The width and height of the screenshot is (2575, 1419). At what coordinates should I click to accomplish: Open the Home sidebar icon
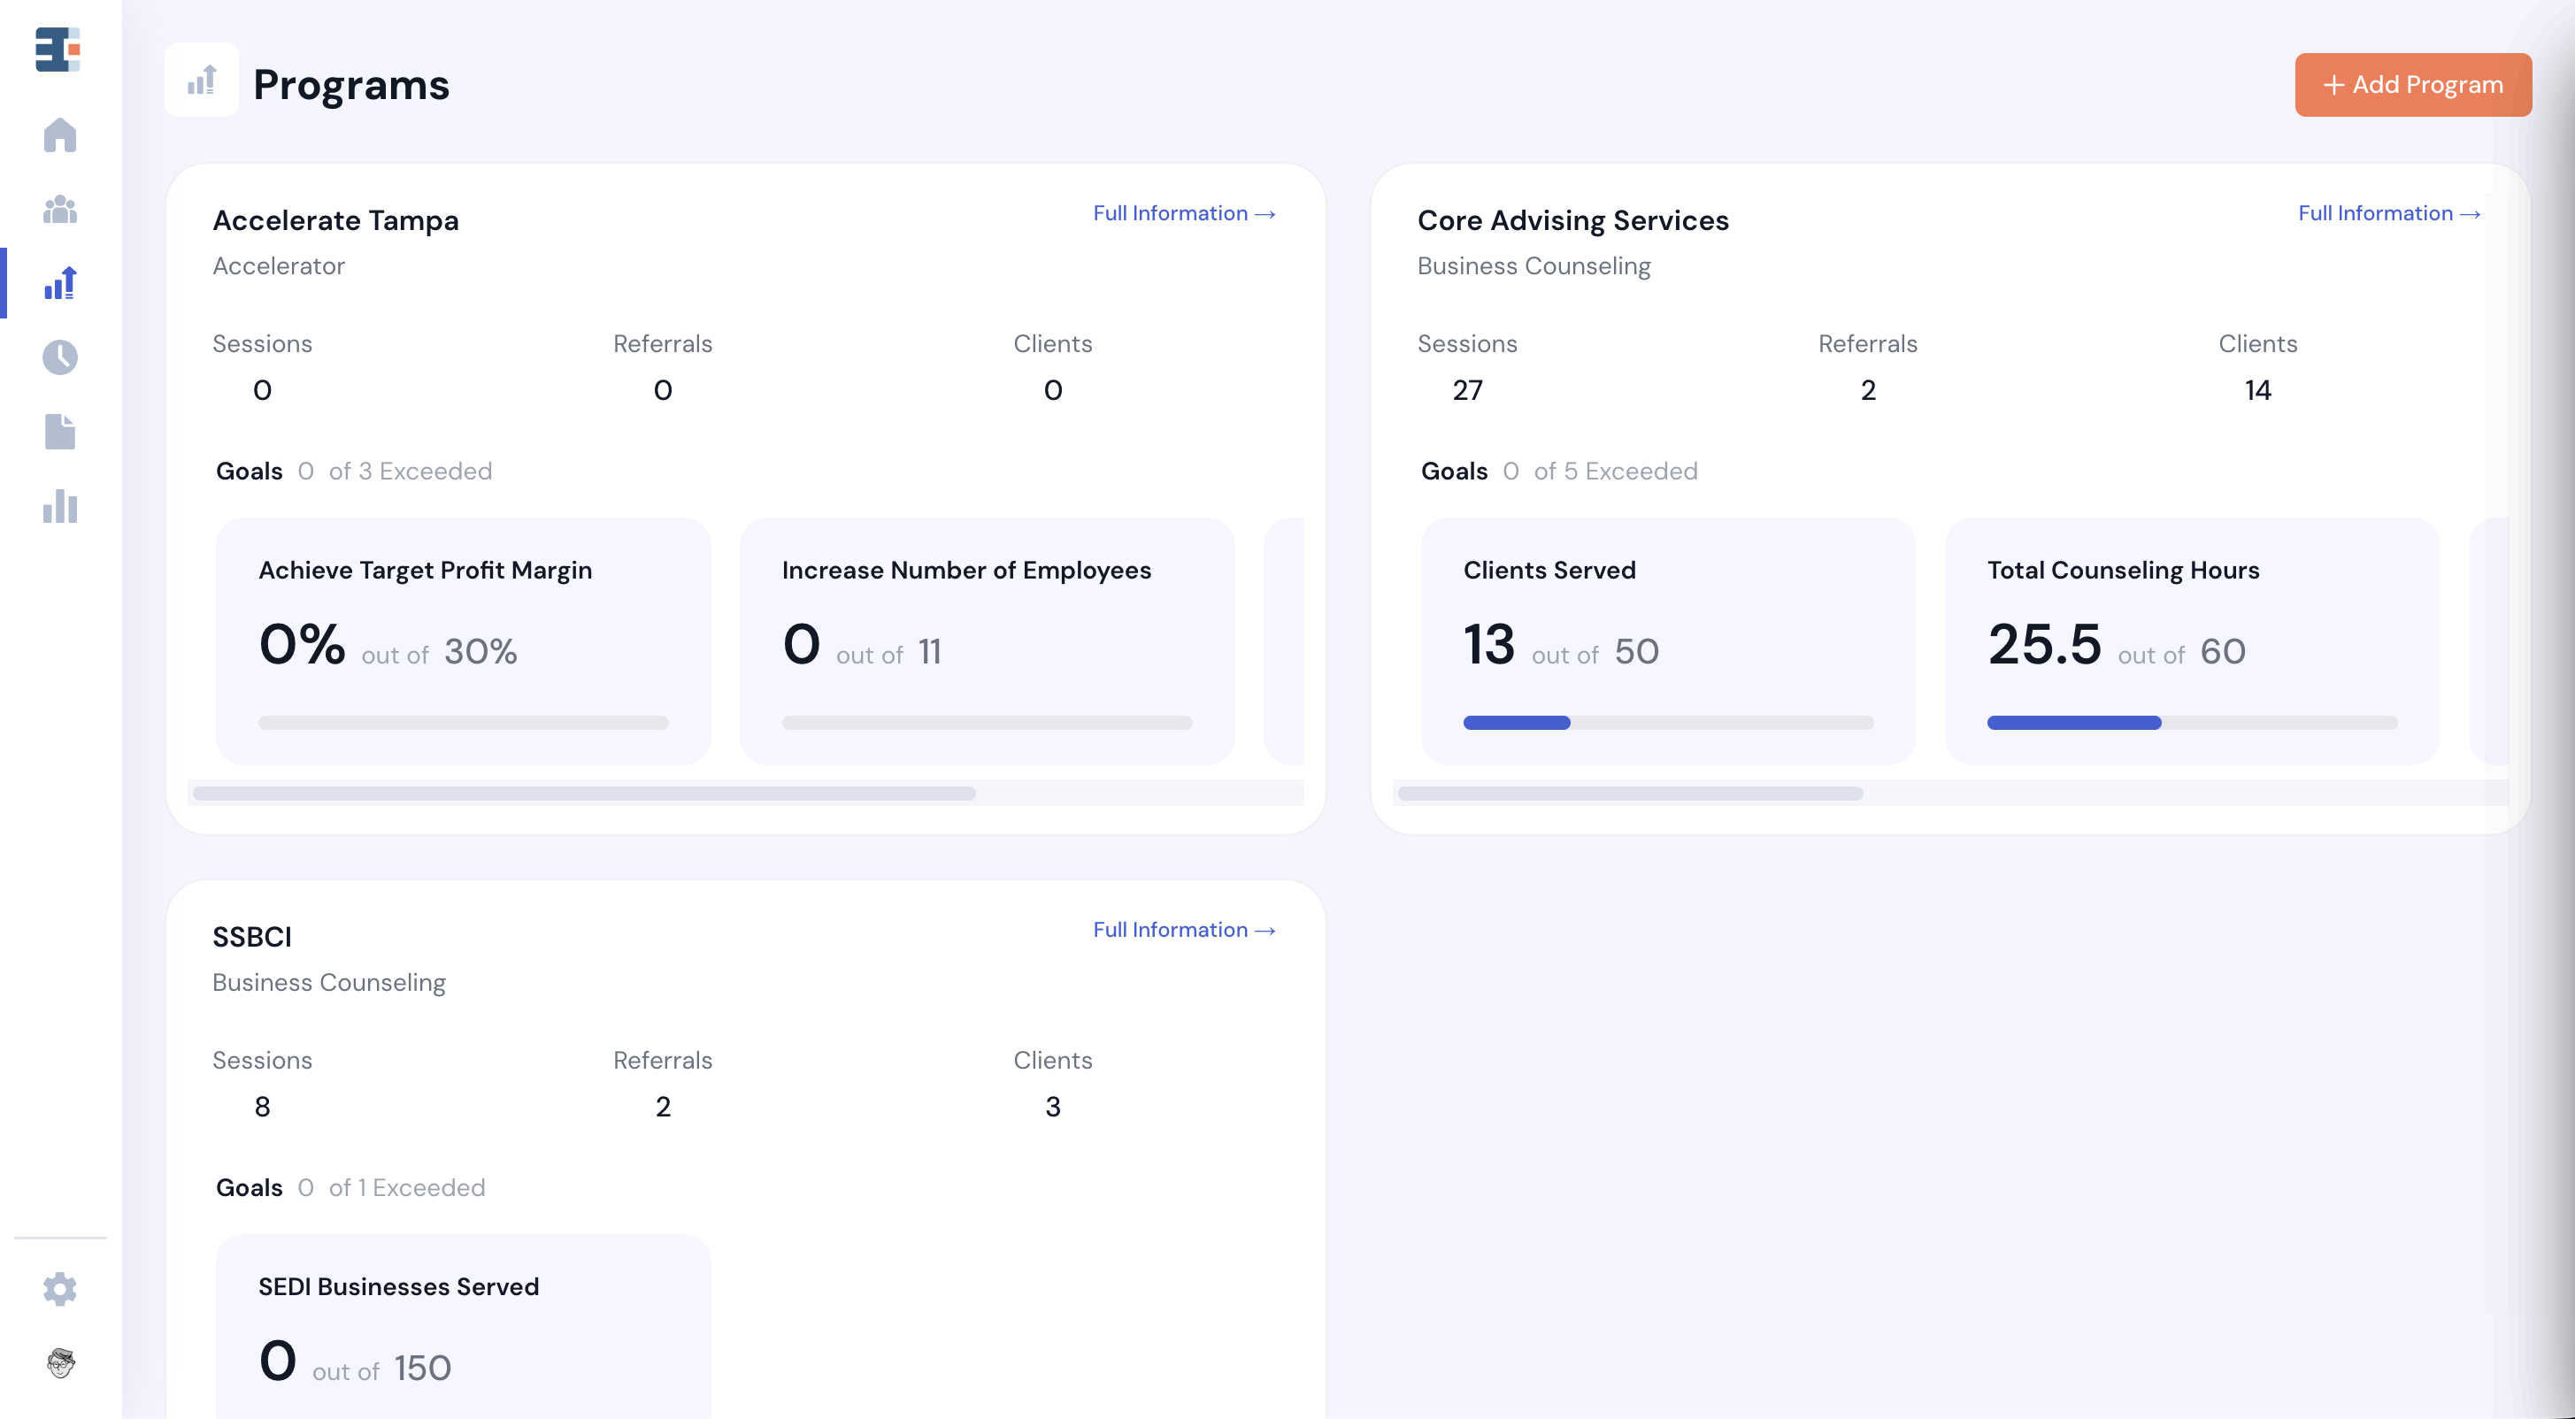point(60,134)
